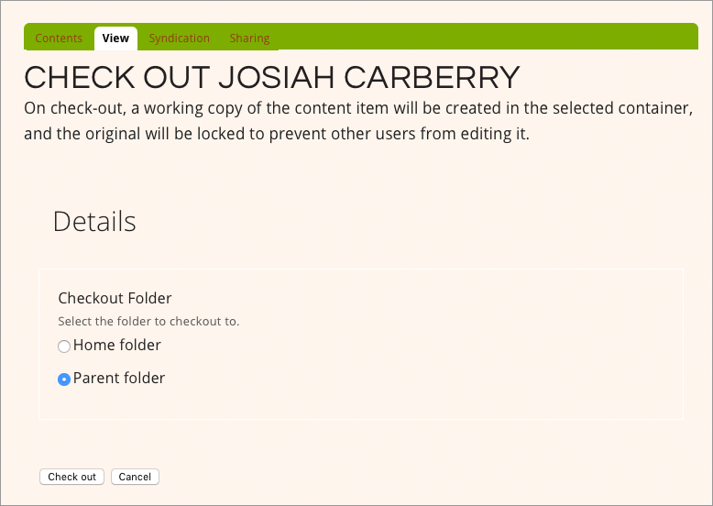Click the 'Checkout Folder' field label
713x506 pixels.
tap(115, 298)
